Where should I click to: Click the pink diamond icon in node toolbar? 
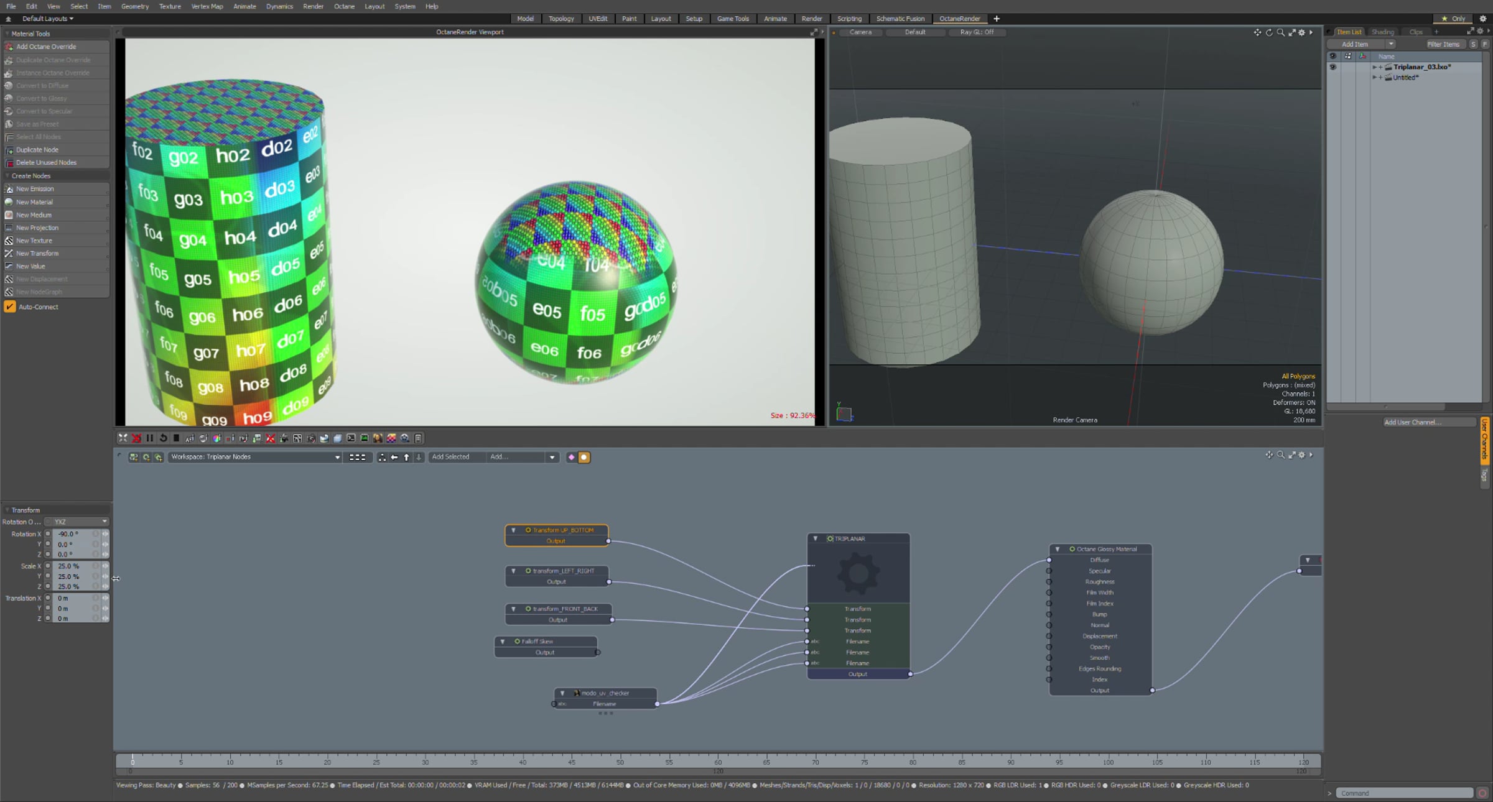571,457
